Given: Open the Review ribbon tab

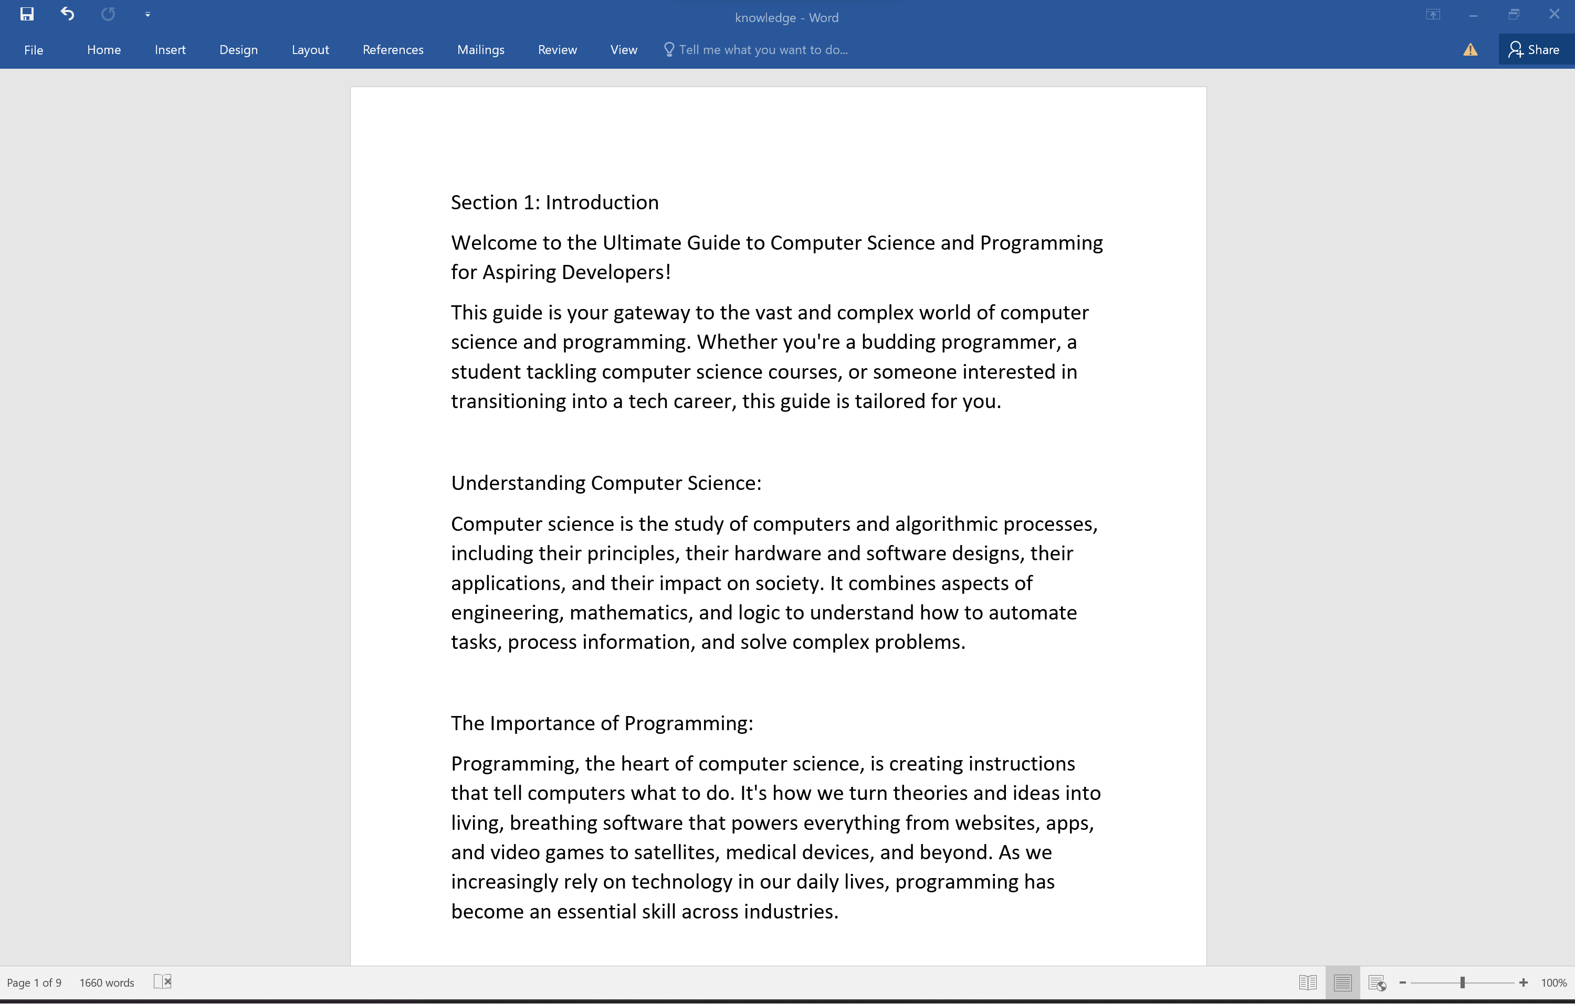Looking at the screenshot, I should (556, 50).
